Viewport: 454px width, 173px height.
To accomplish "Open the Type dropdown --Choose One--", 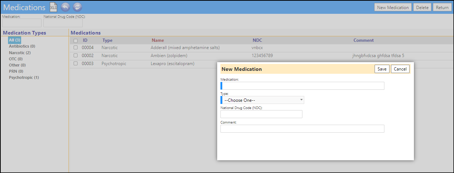I will coord(263,100).
